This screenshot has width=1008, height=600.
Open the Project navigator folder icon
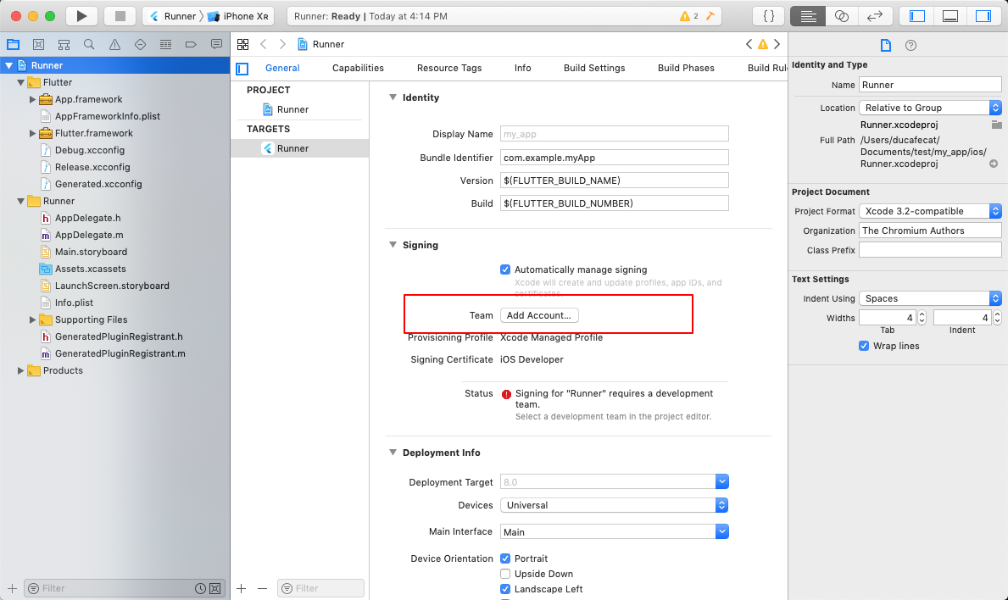pyautogui.click(x=13, y=44)
